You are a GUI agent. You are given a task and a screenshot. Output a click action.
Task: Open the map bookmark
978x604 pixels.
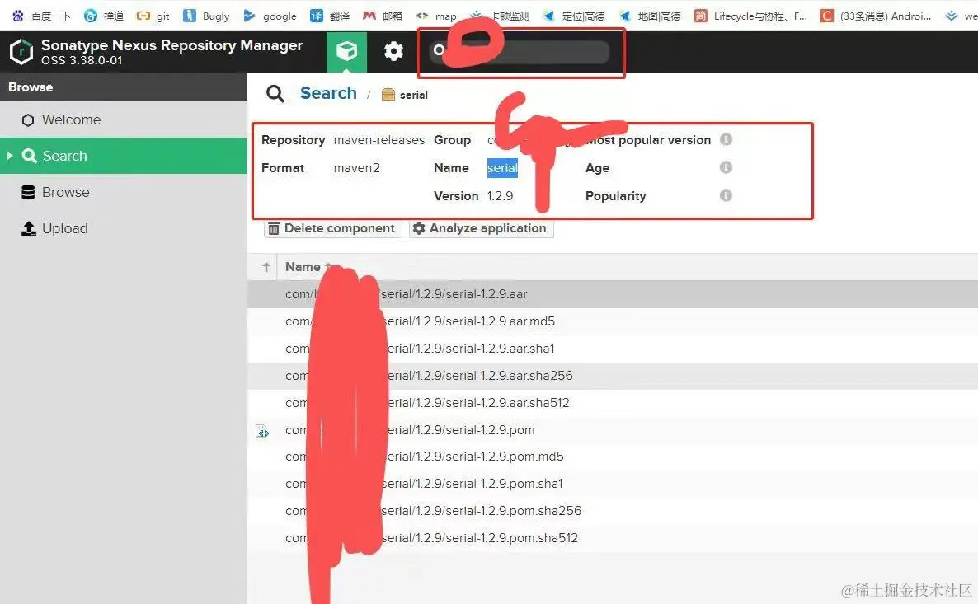436,16
